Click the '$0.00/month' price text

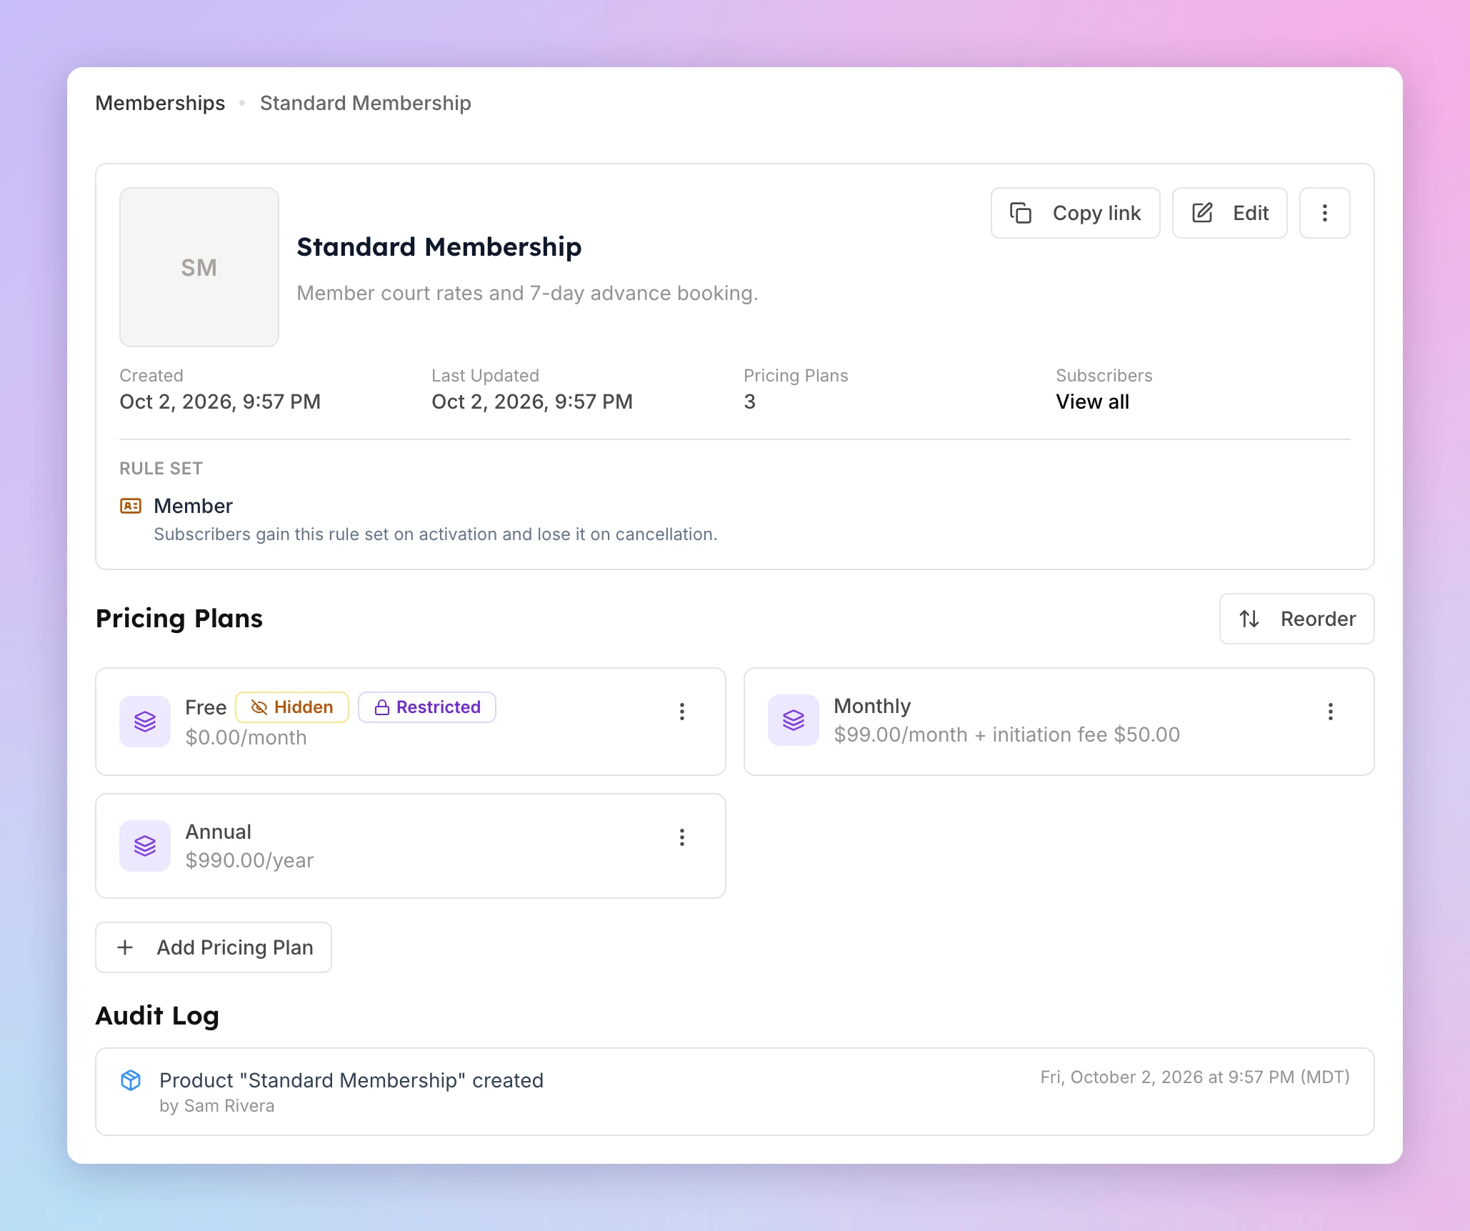pyautogui.click(x=246, y=737)
